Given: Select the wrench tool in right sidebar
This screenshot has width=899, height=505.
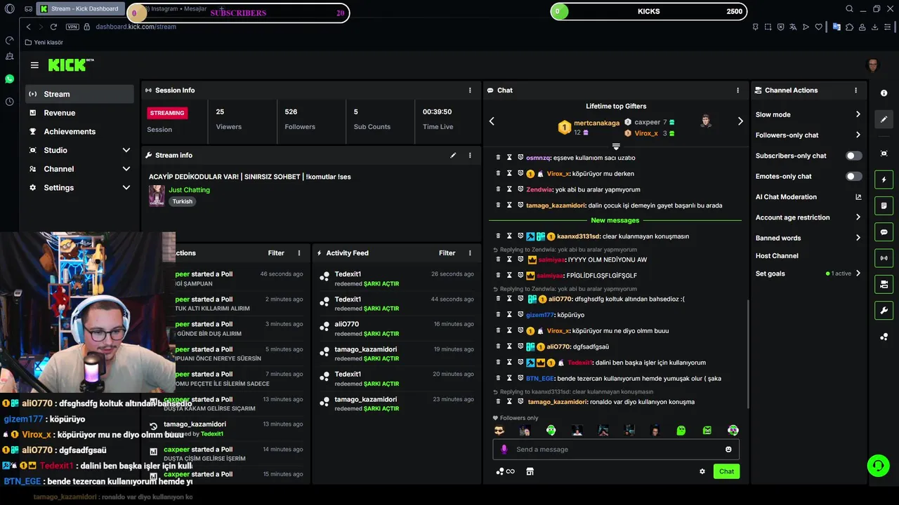Looking at the screenshot, I should tap(884, 311).
